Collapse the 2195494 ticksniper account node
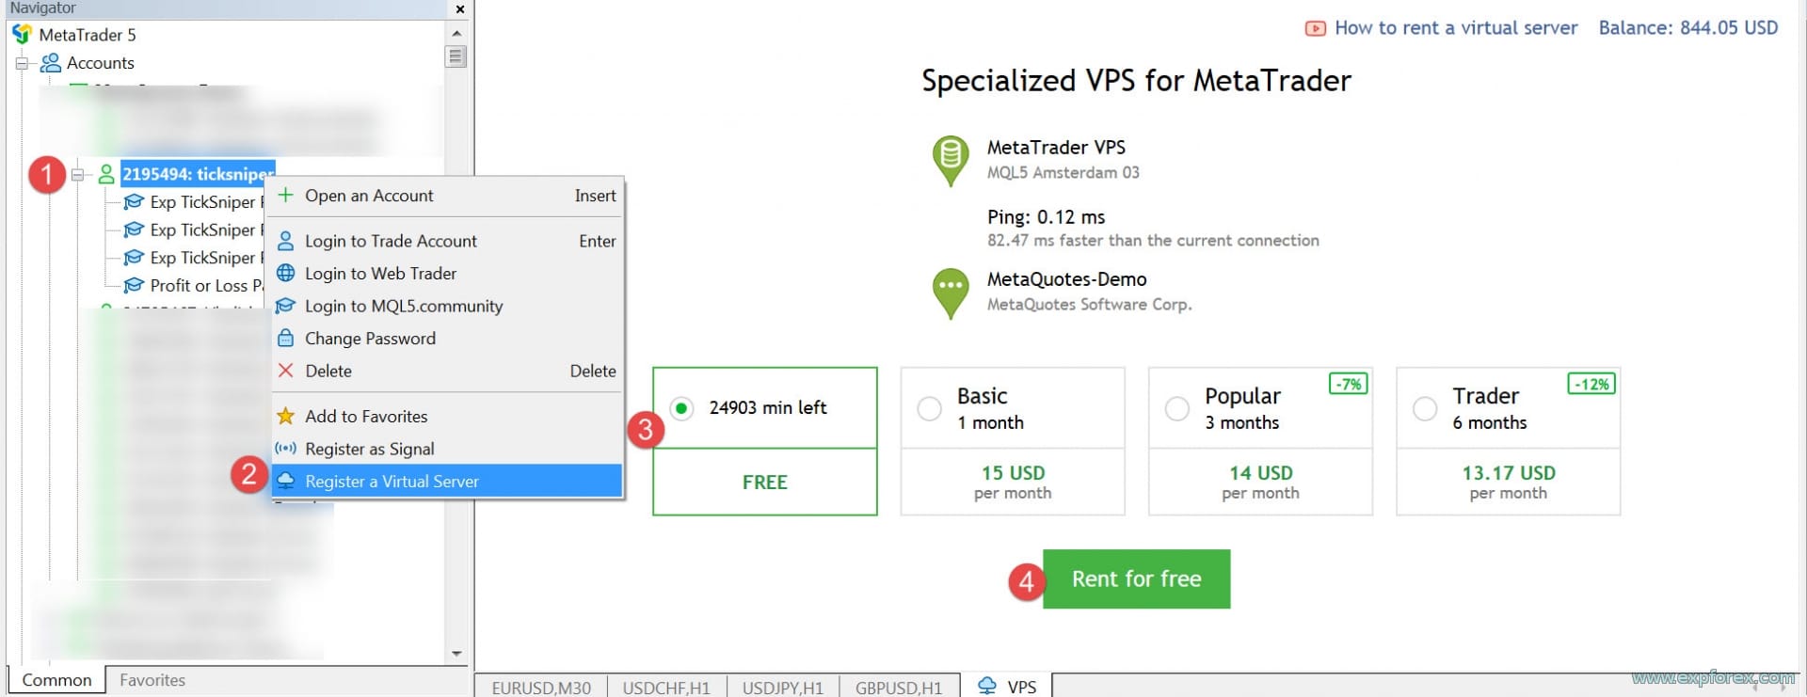The height and width of the screenshot is (697, 1807). coord(78,174)
